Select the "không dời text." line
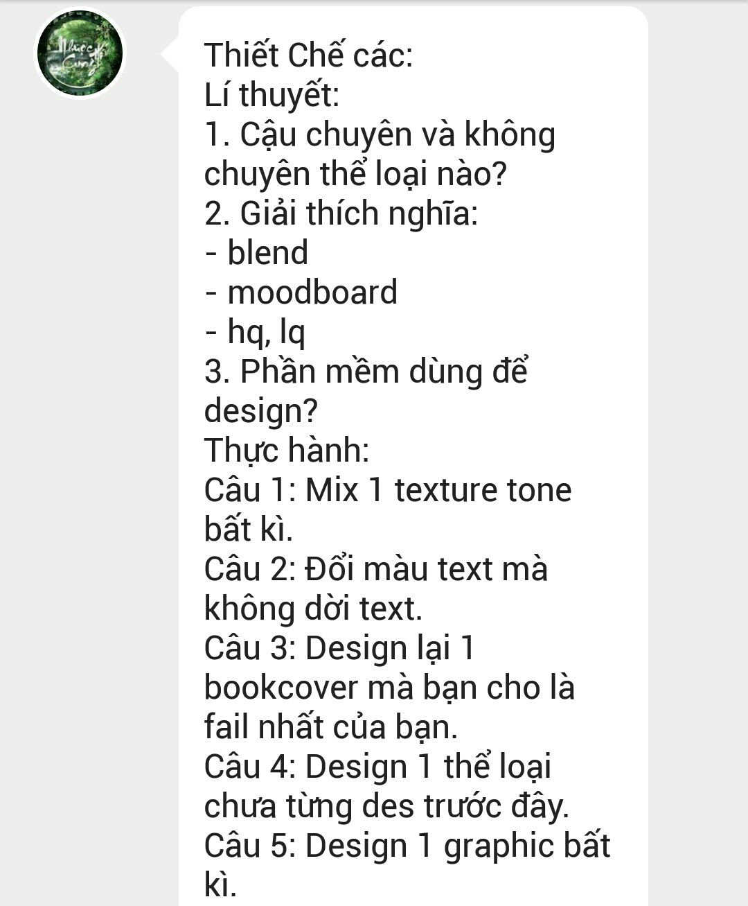The width and height of the screenshot is (748, 906). pos(313,609)
